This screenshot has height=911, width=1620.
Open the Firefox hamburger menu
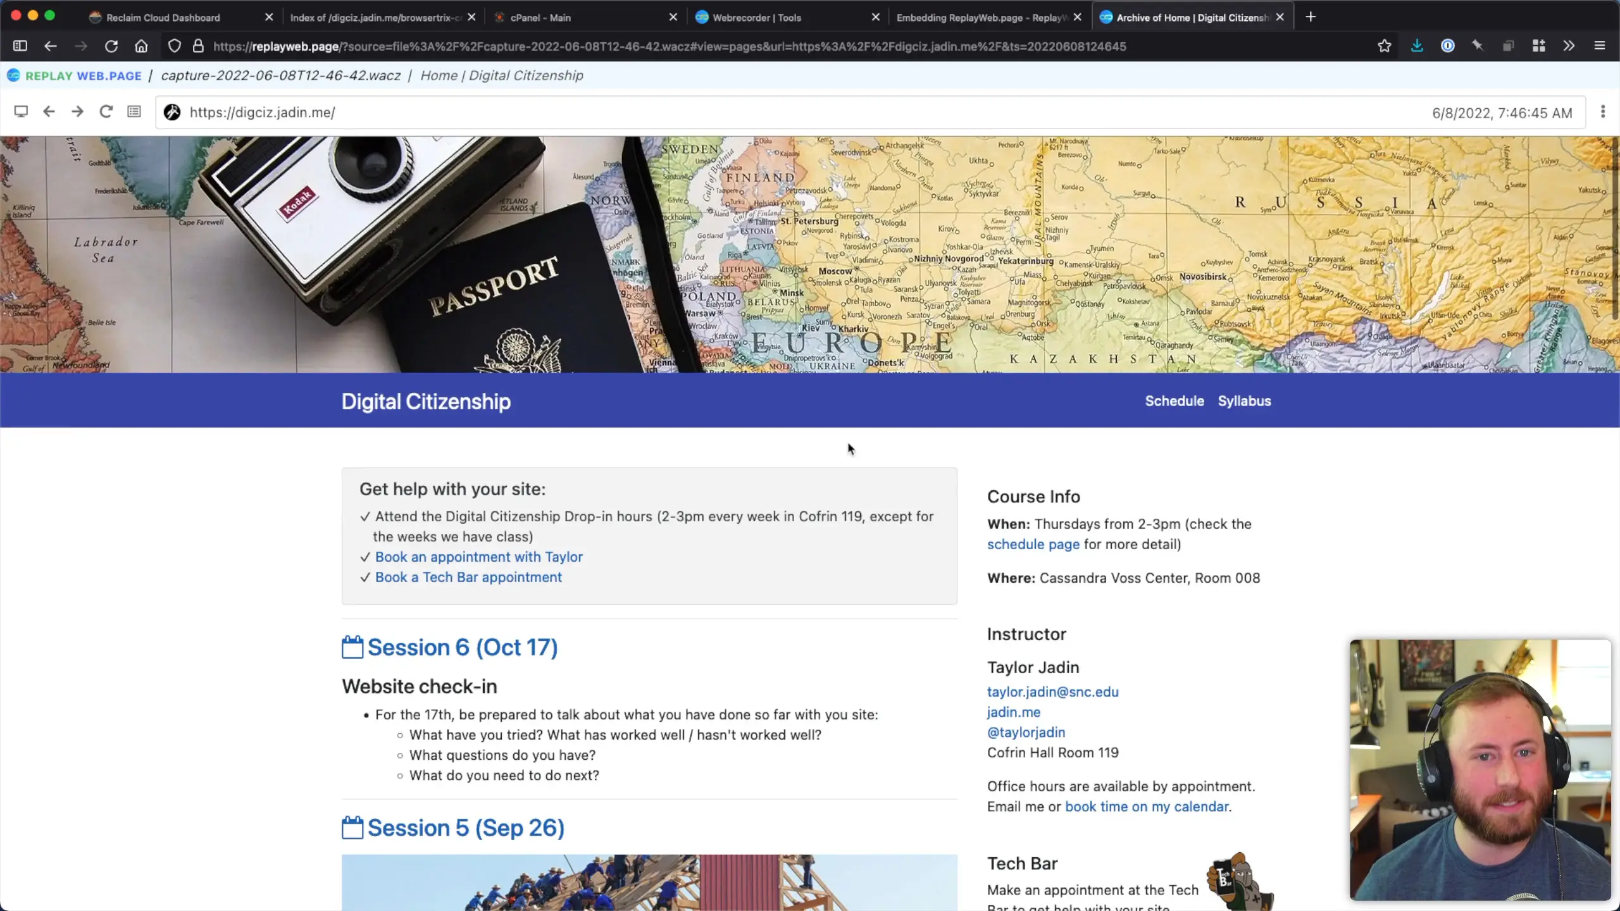click(x=1600, y=46)
